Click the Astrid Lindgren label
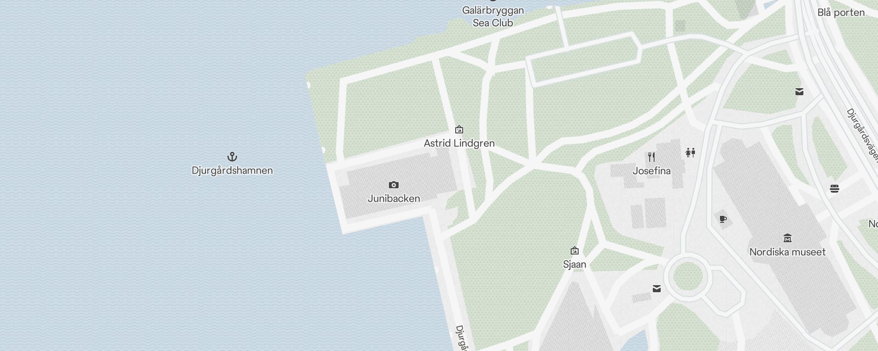The width and height of the screenshot is (878, 351). pyautogui.click(x=459, y=143)
